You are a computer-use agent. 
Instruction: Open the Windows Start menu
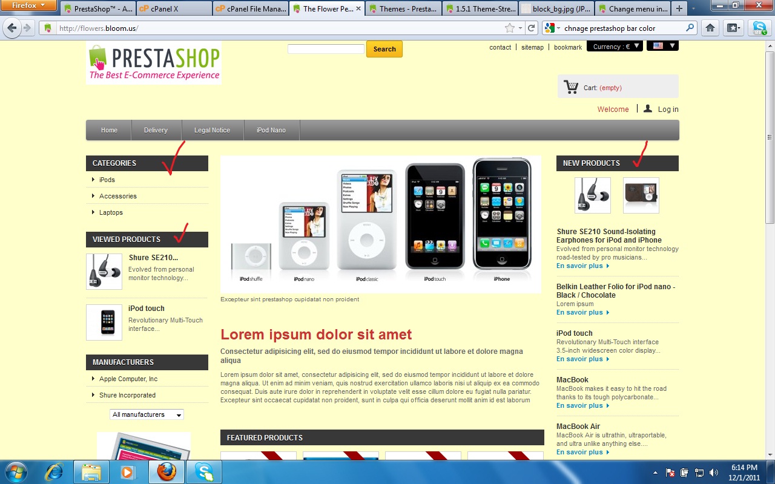[16, 471]
